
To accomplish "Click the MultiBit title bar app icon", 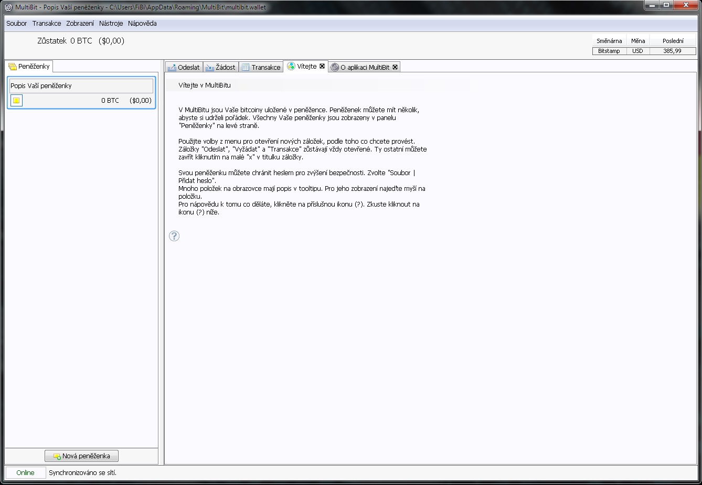I will [8, 7].
